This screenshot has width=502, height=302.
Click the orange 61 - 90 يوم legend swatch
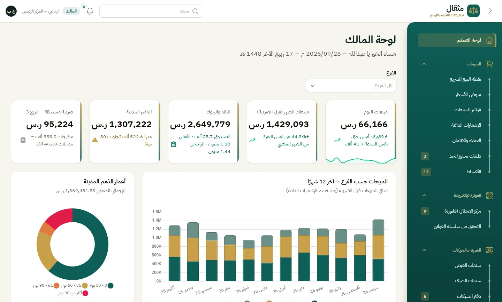click(56, 286)
